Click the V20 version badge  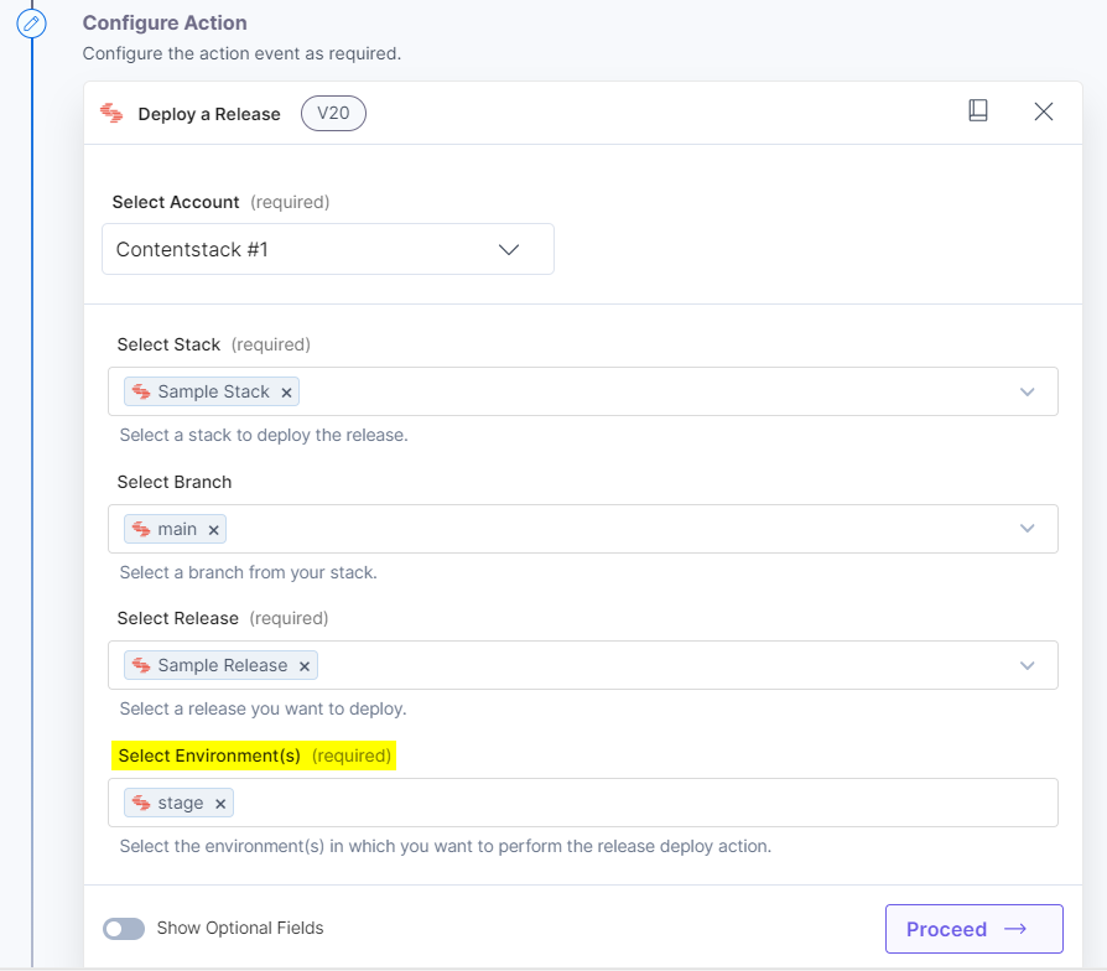click(x=333, y=113)
